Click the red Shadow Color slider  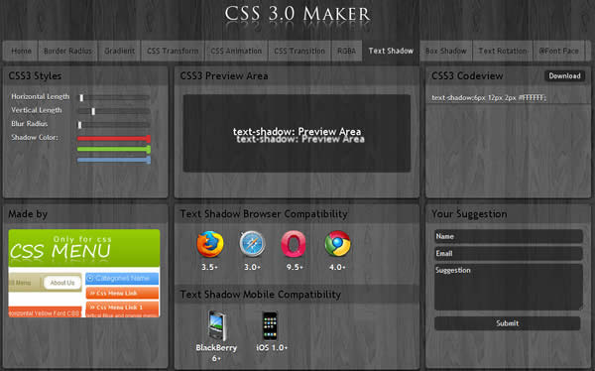(x=114, y=139)
